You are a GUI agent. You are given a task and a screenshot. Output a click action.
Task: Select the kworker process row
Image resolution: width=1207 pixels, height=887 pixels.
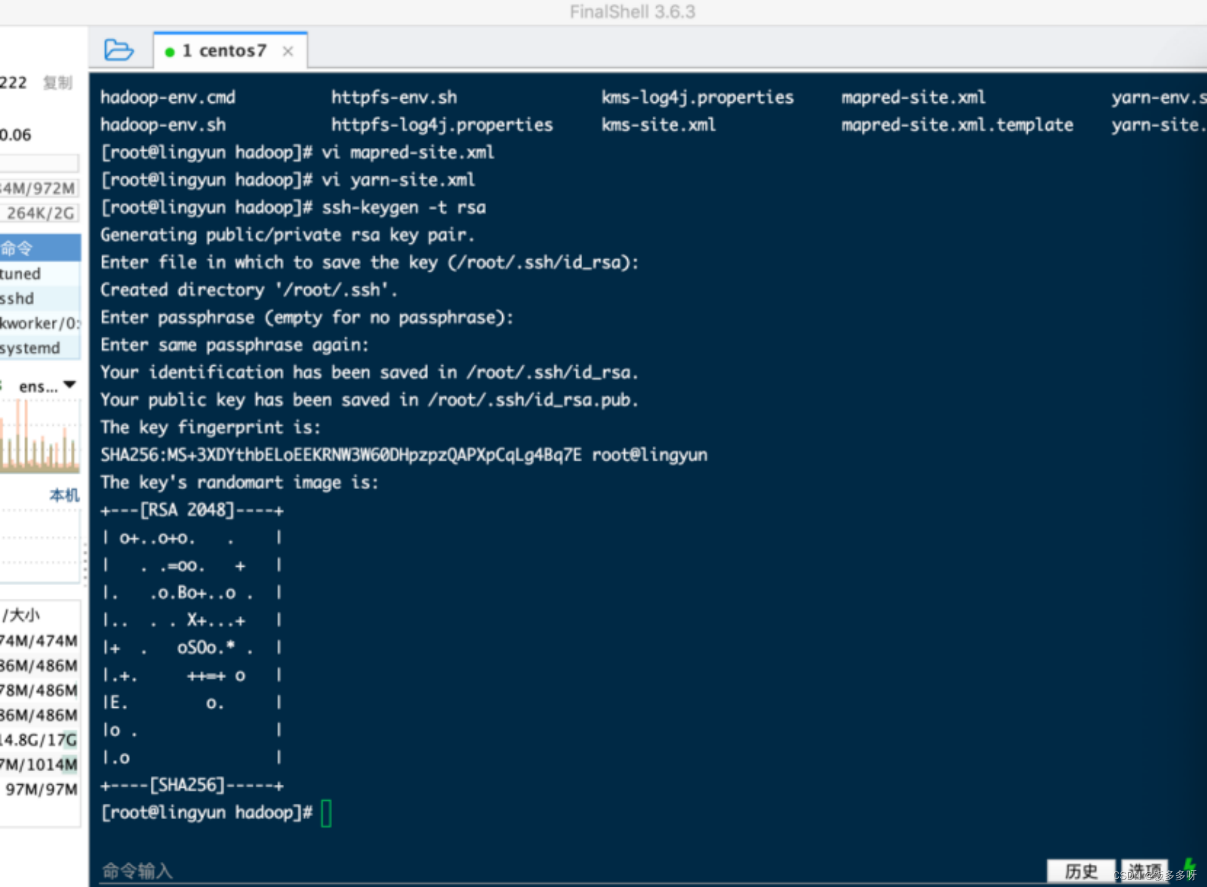pos(40,323)
